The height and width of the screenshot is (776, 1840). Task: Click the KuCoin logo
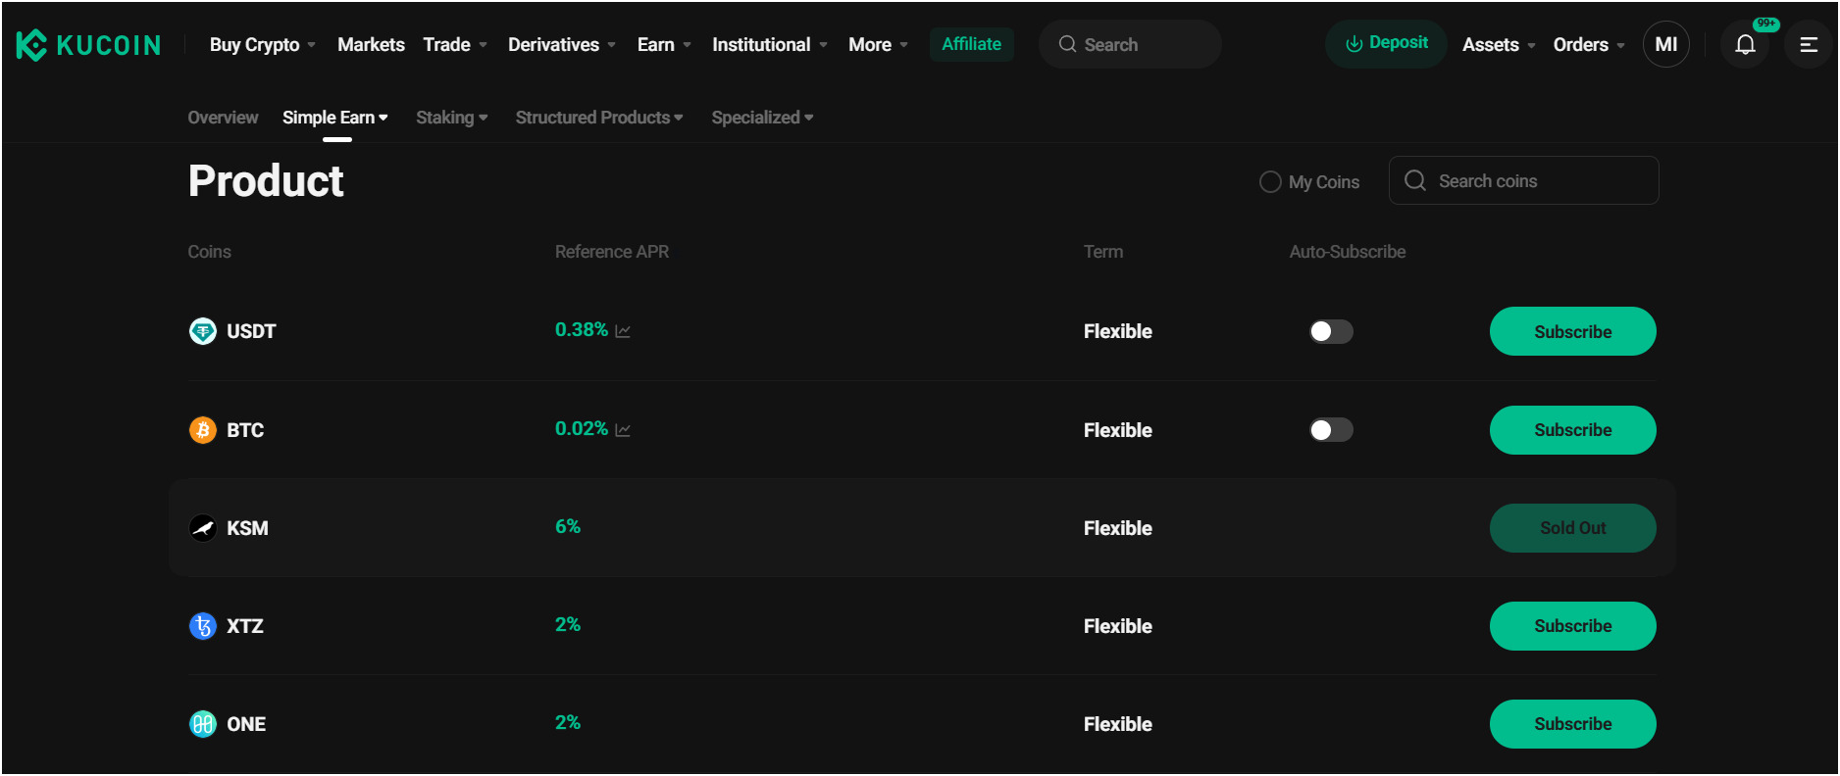88,45
